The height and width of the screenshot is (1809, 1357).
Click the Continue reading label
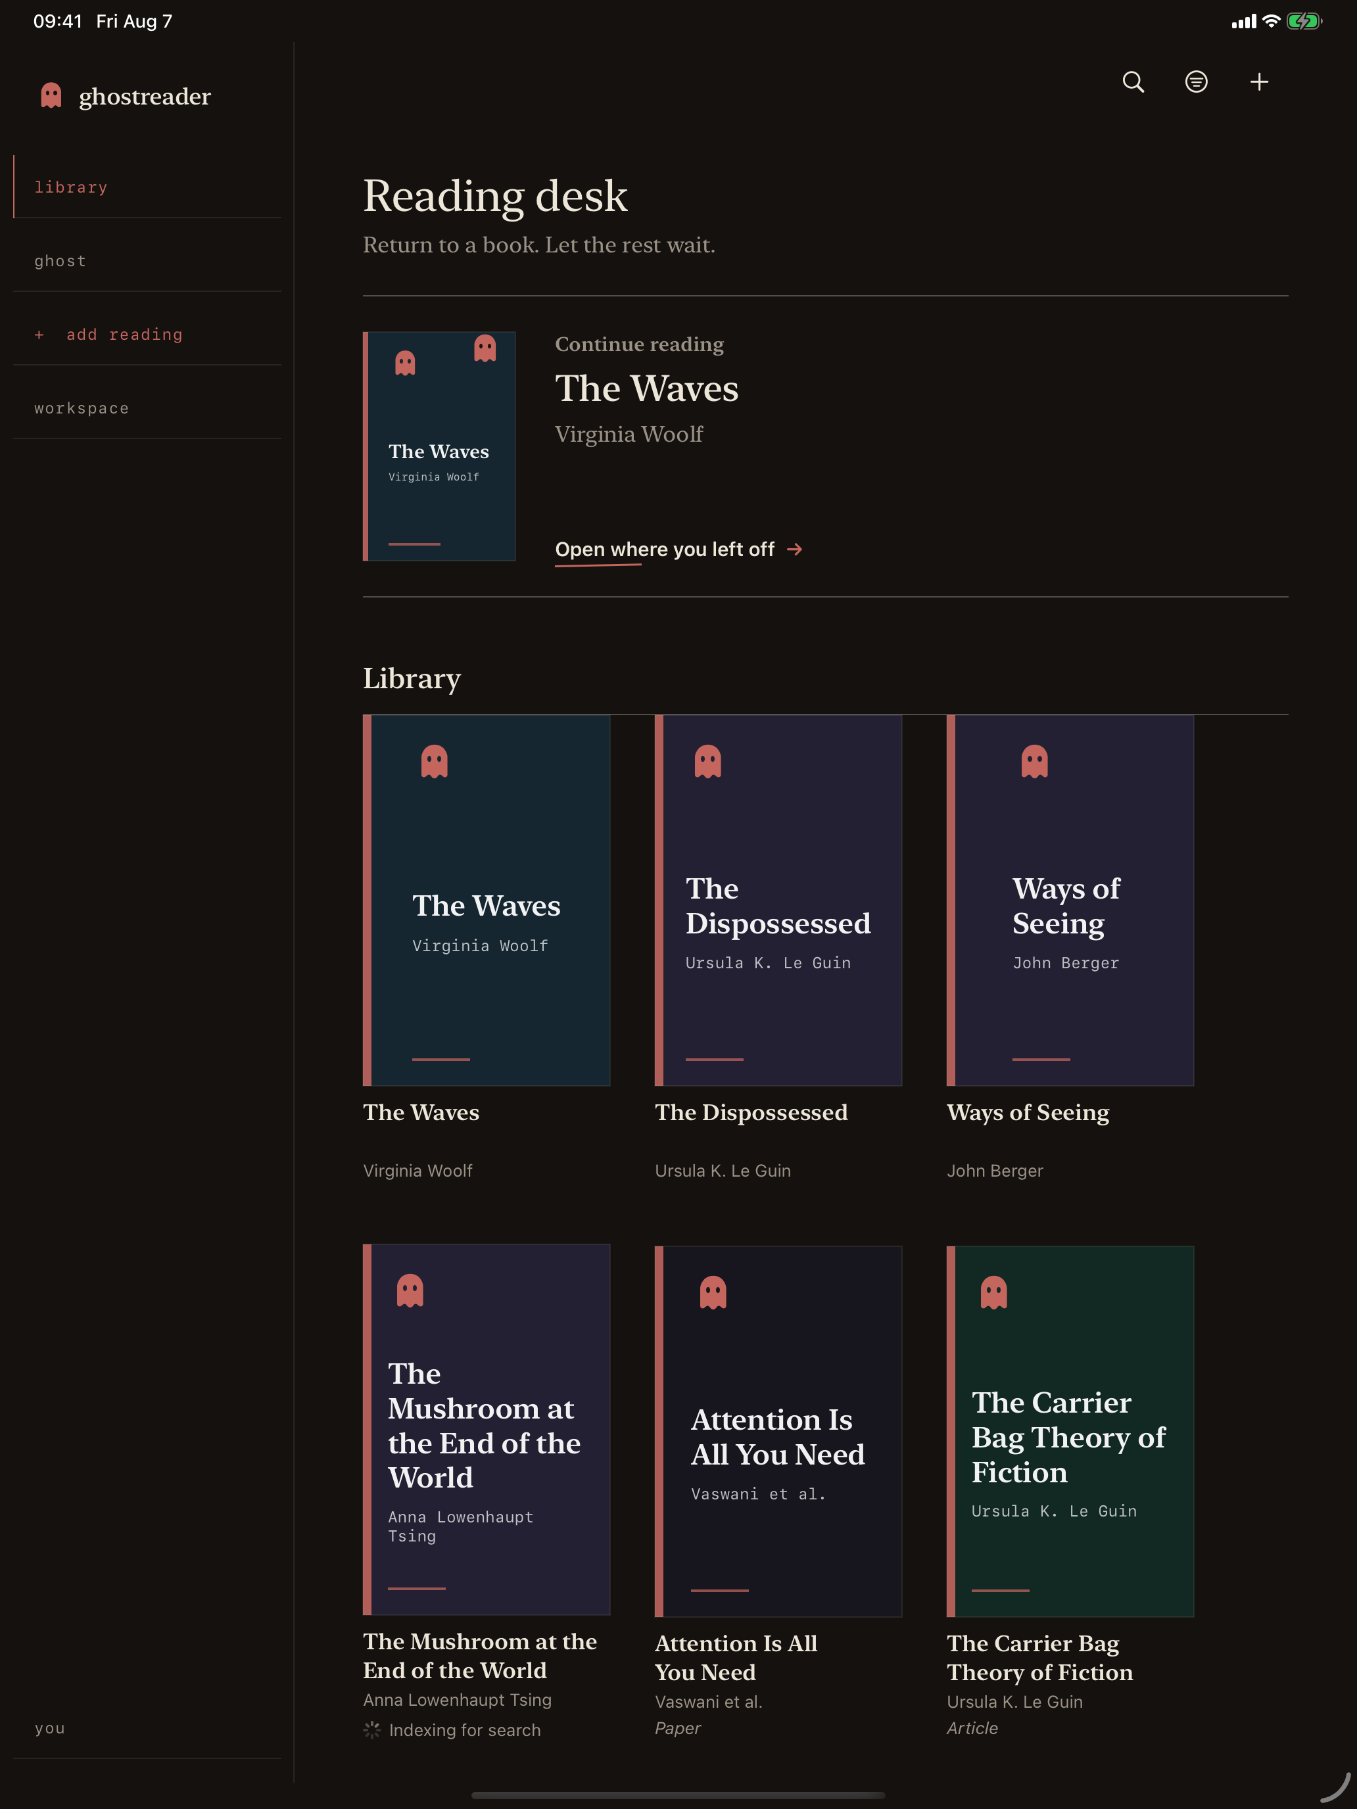(639, 344)
